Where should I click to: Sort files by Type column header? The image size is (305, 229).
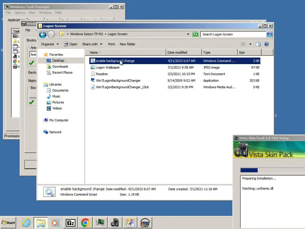pos(220,52)
